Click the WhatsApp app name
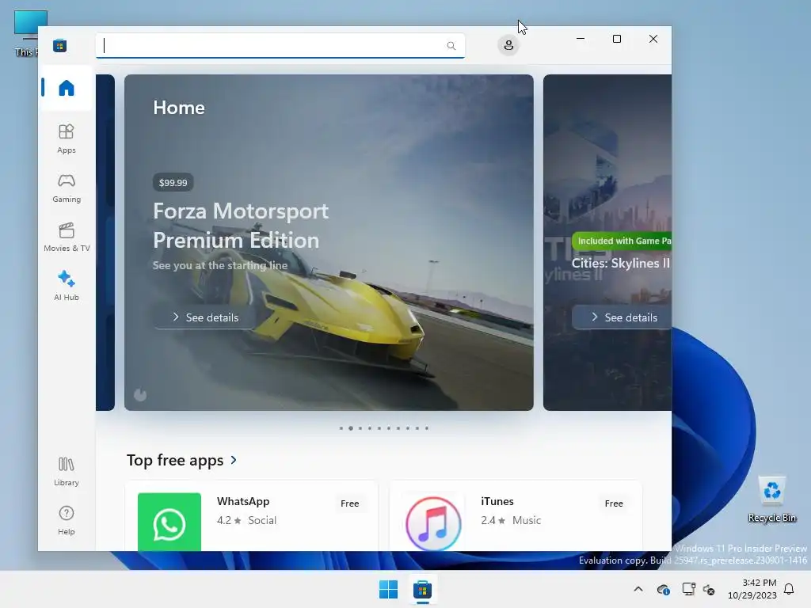This screenshot has width=811, height=608. [243, 501]
